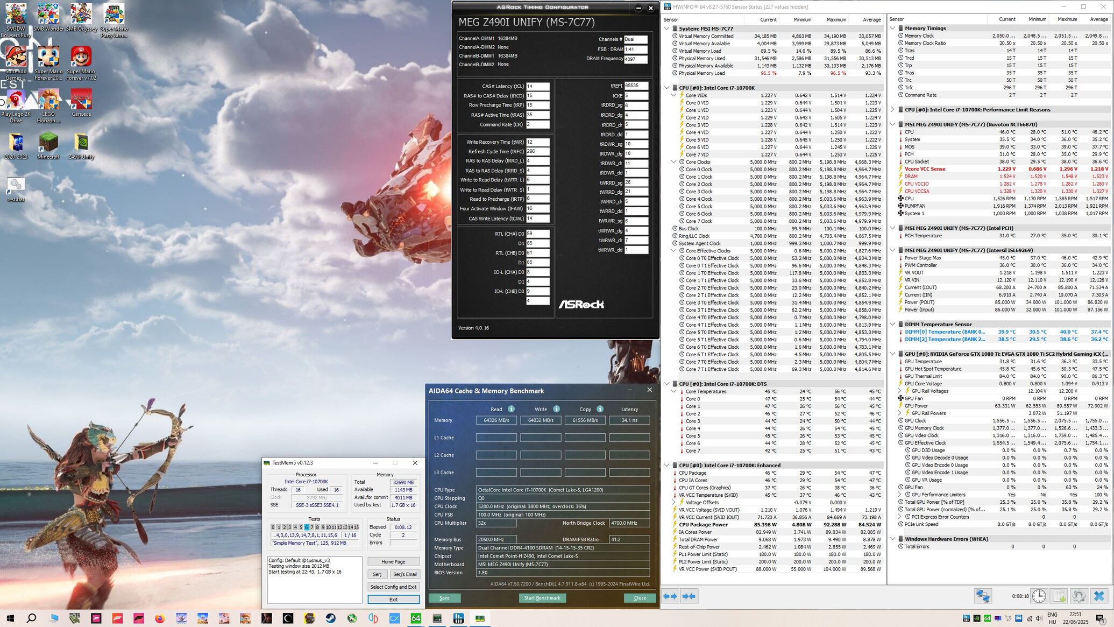Click TestMem5 Home Page button
This screenshot has width=1114, height=627.
[393, 561]
